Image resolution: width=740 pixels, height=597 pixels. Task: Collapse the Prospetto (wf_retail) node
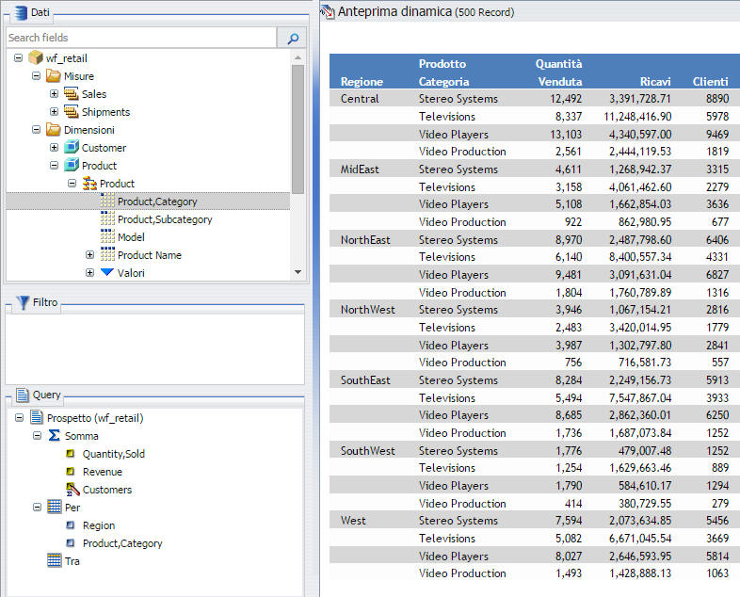pyautogui.click(x=20, y=418)
